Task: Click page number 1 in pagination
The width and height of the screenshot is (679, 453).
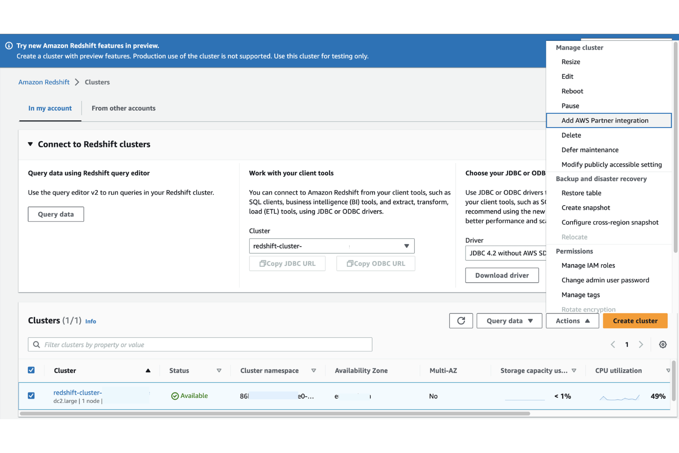Action: click(x=627, y=345)
